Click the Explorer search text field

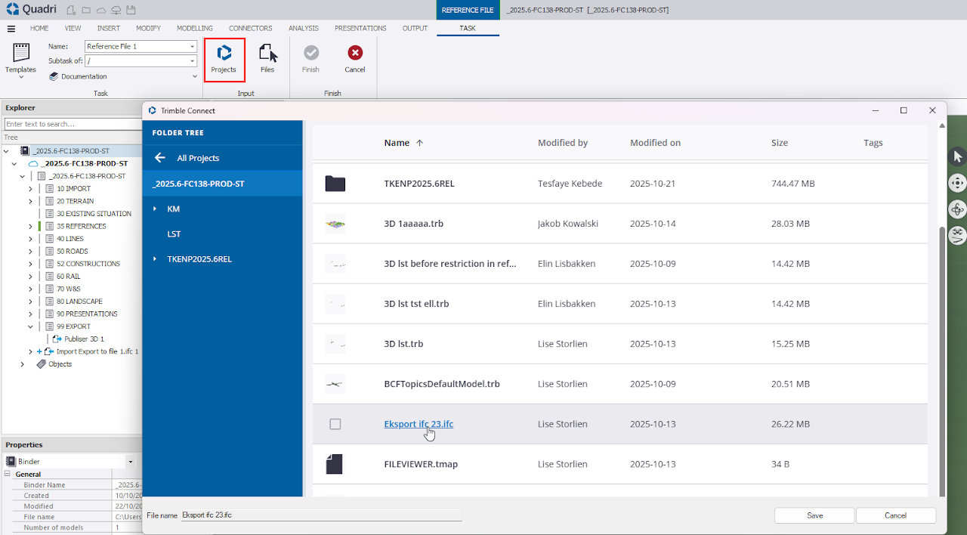click(73, 124)
